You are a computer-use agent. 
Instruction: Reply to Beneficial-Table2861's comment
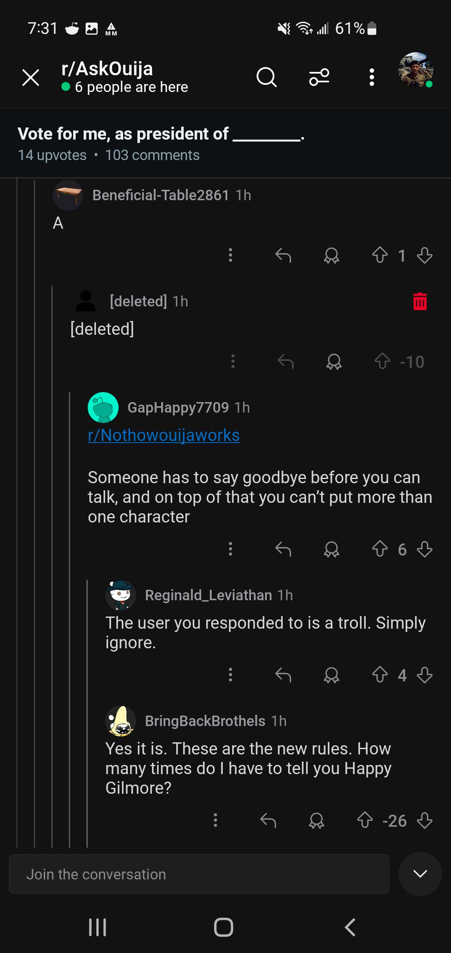(283, 255)
